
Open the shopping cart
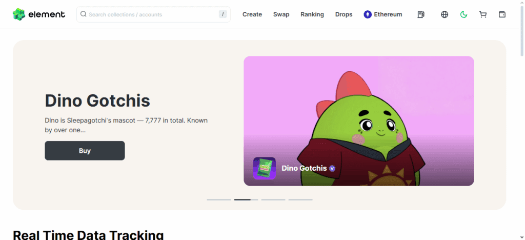(483, 14)
